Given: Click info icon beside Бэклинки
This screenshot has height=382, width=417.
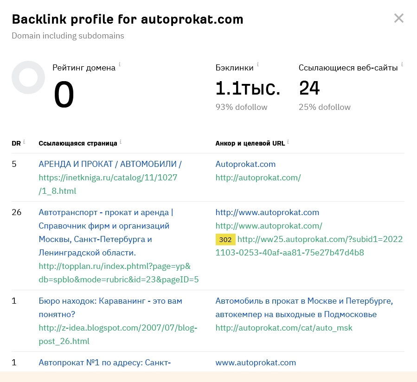Looking at the screenshot, I should point(258,64).
